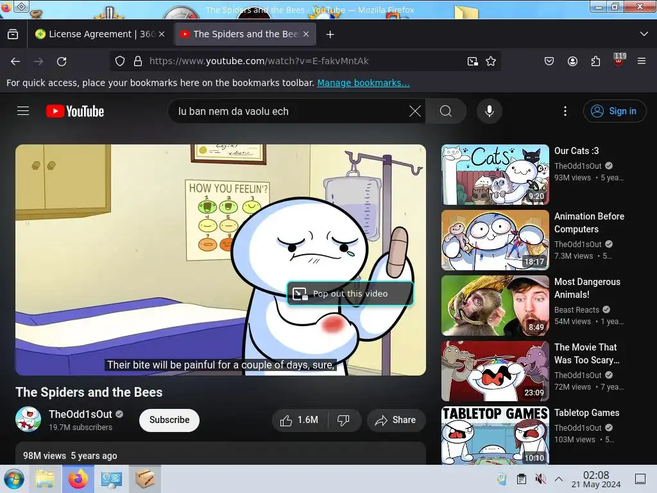
Task: Clear the YouTube search query
Action: point(415,111)
